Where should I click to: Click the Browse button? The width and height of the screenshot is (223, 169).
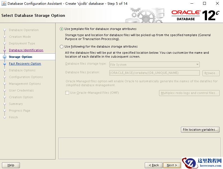(211, 73)
